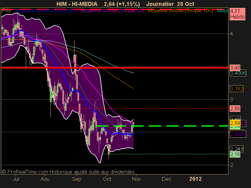The width and height of the screenshot is (251, 188).
Task: Click the green '2,16' price tag
Action: (235, 154)
